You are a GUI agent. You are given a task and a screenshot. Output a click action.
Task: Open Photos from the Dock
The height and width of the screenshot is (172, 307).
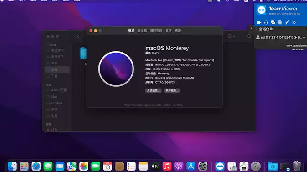[x=84, y=167]
